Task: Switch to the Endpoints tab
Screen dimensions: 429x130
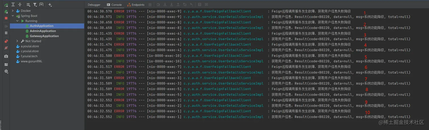Action: (136, 5)
